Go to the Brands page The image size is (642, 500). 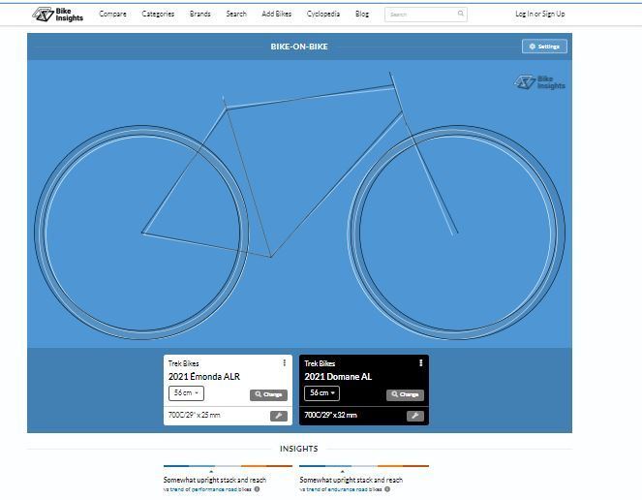[200, 14]
